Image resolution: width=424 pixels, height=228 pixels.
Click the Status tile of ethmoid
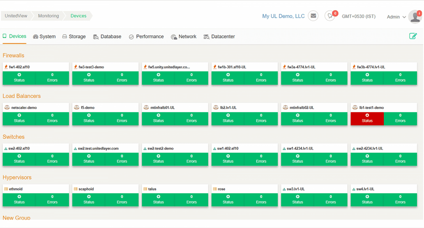(x=19, y=200)
